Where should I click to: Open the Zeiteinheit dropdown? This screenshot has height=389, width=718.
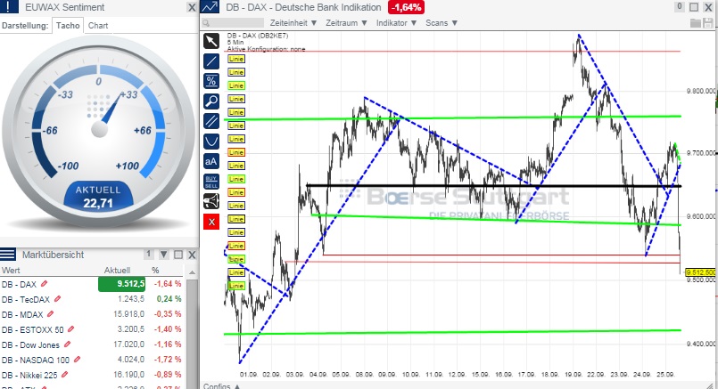click(x=293, y=23)
